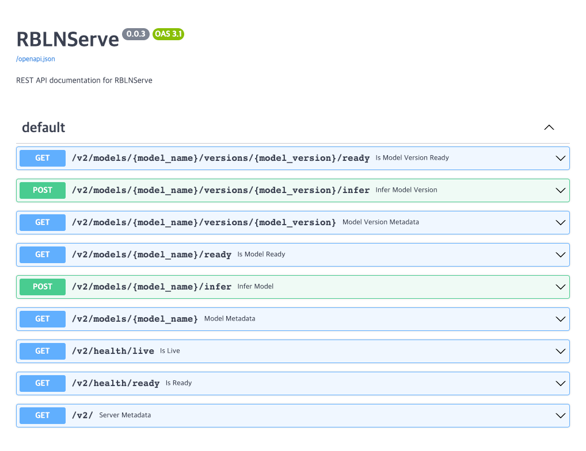This screenshot has width=586, height=451.
Task: Click the Is Model Version Ready description
Action: pos(412,158)
